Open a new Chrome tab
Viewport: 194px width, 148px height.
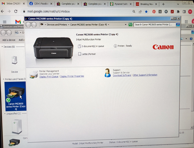[163, 4]
